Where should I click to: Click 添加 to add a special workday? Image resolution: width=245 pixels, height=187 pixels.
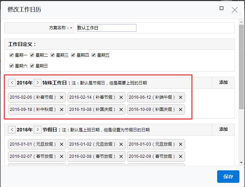click(223, 82)
